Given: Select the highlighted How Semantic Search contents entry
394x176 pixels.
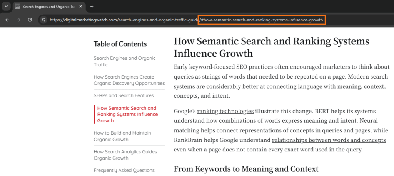Looking at the screenshot, I should [x=127, y=114].
